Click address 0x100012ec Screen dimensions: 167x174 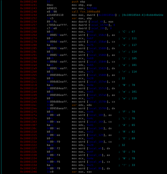tap(29, 105)
